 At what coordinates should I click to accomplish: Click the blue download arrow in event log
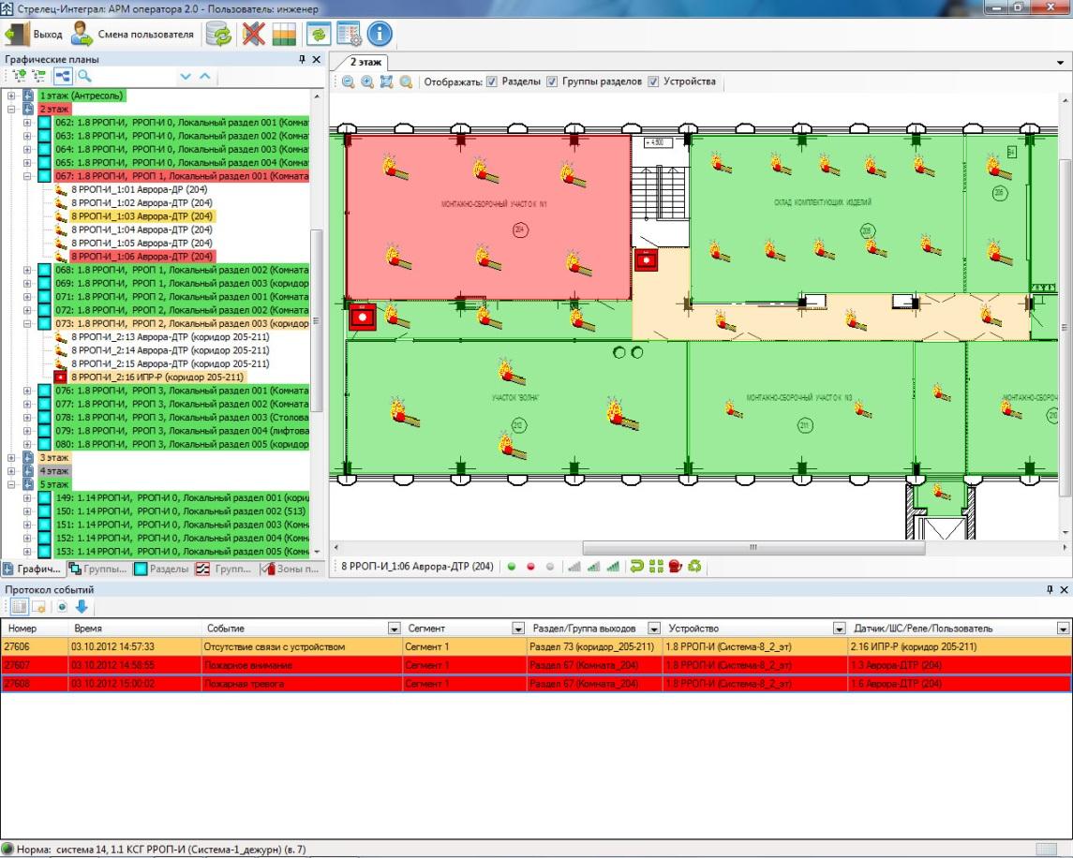[x=82, y=606]
